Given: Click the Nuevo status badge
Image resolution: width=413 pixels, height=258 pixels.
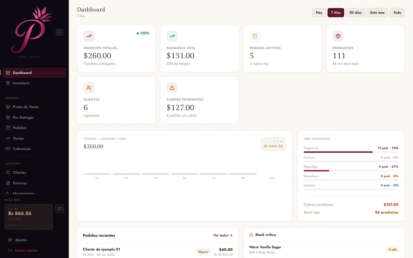Looking at the screenshot, I should coord(203,252).
